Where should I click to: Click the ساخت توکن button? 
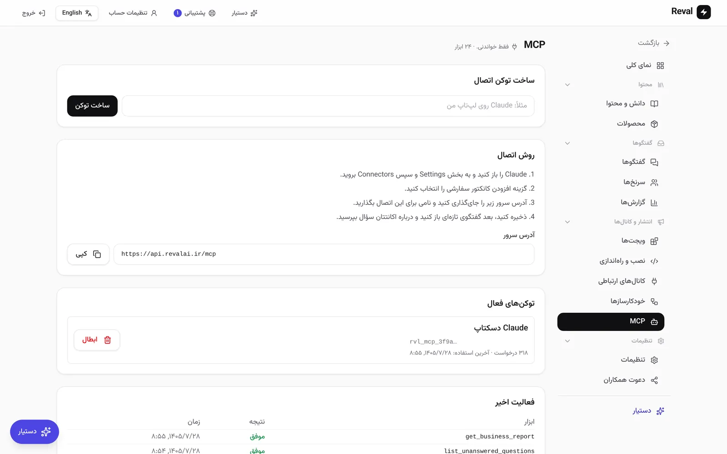92,106
